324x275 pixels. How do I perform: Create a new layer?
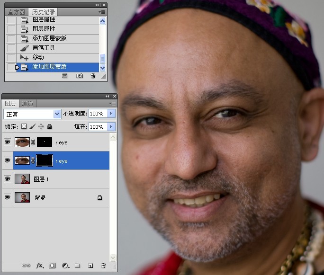click(90, 266)
